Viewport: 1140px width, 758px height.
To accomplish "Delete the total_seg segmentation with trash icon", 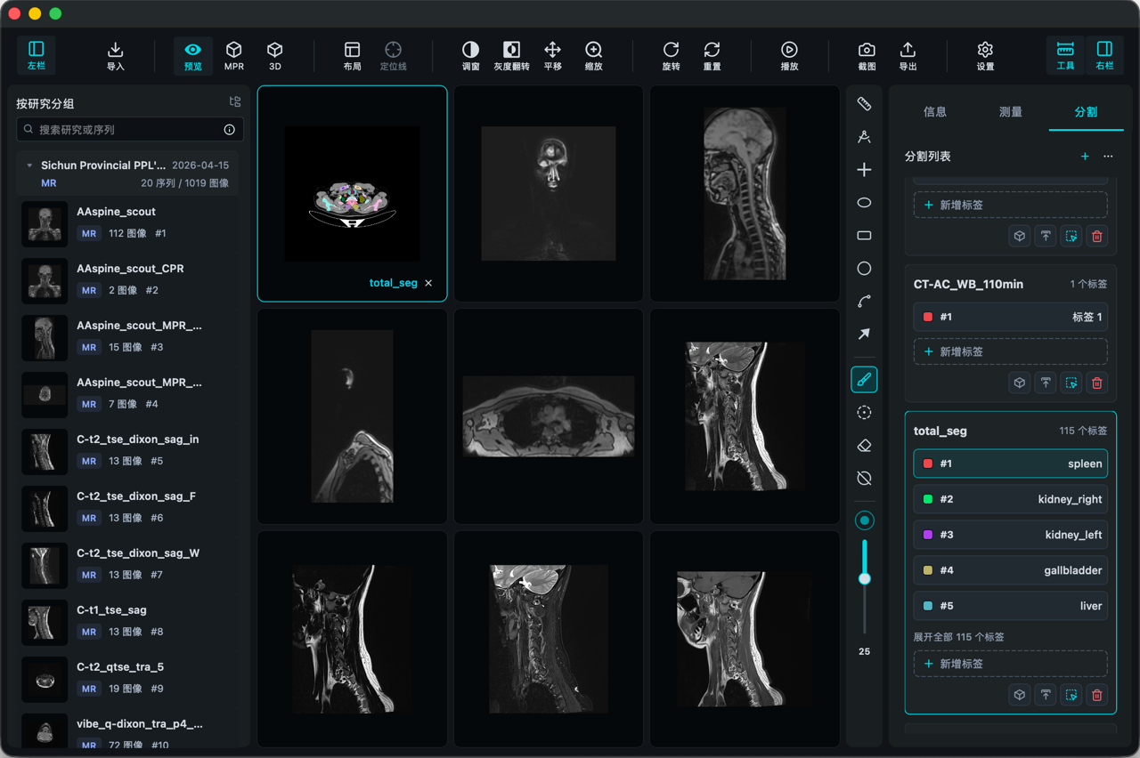I will 1097,695.
